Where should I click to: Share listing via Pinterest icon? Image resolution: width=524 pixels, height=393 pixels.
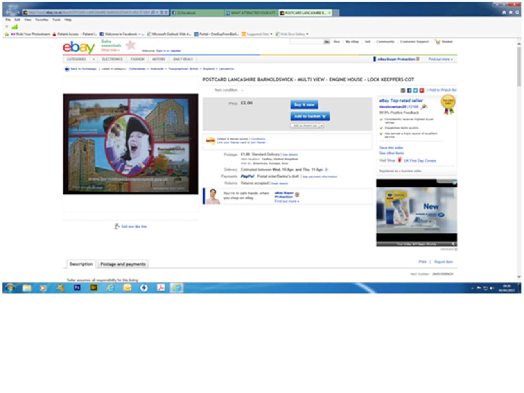click(421, 90)
